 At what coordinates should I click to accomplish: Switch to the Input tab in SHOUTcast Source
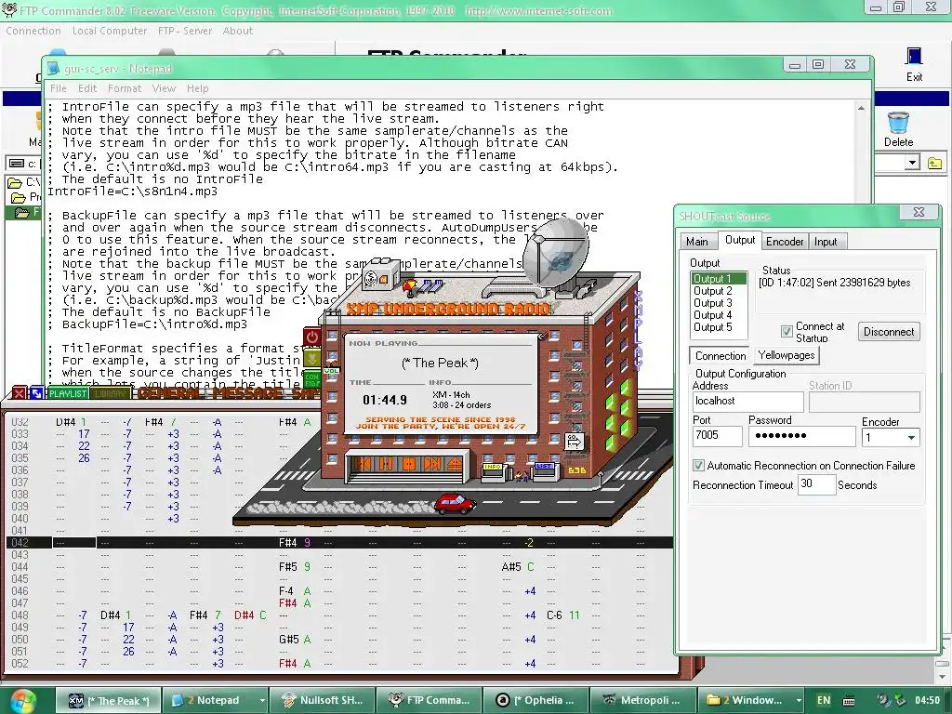tap(826, 242)
